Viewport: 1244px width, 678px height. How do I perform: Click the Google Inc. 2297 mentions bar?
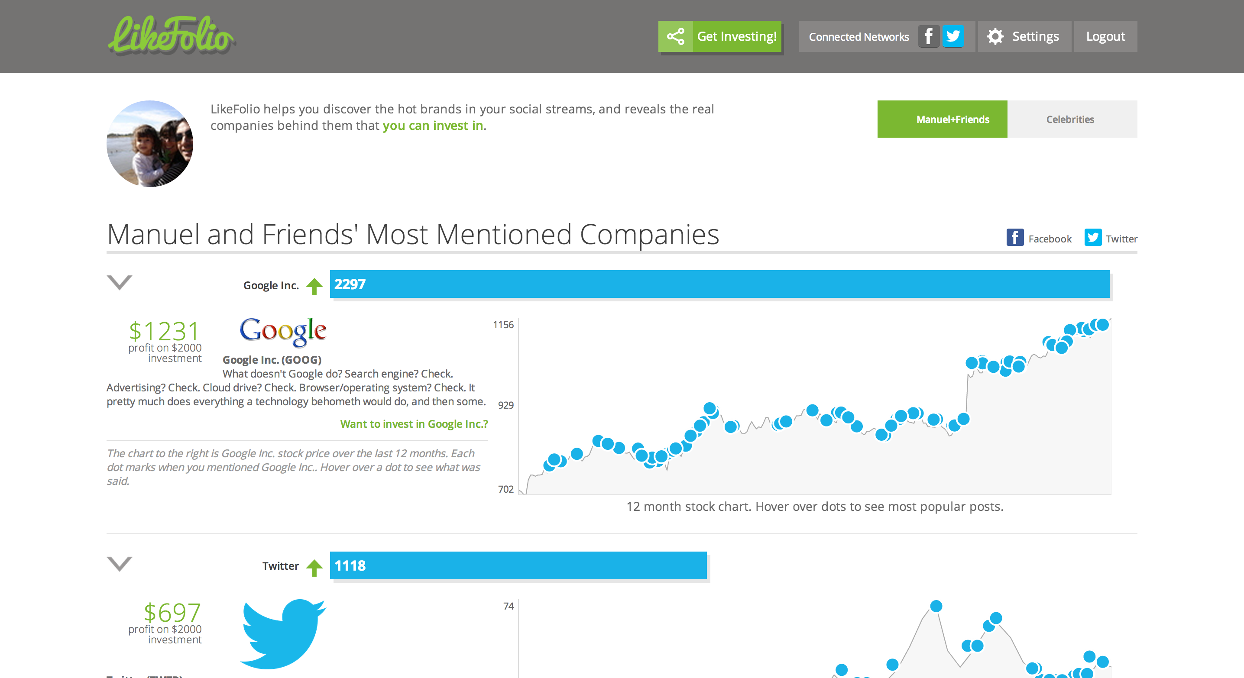coord(719,284)
